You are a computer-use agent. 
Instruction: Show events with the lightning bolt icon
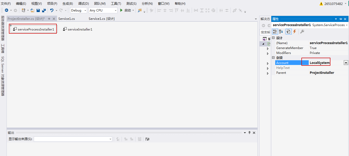coord(294,32)
